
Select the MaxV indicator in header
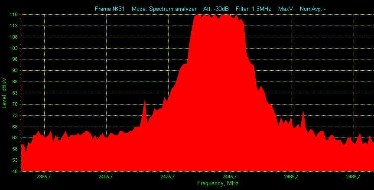[286, 9]
